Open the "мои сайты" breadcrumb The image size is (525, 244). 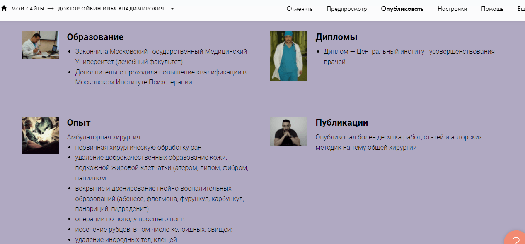pos(27,8)
